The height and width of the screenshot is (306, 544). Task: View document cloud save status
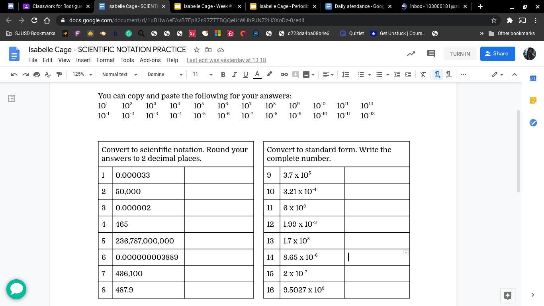pyautogui.click(x=221, y=50)
